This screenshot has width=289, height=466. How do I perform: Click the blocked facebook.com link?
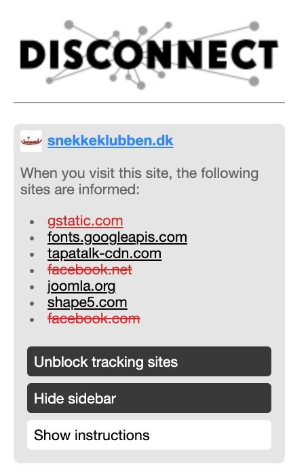[x=94, y=319]
